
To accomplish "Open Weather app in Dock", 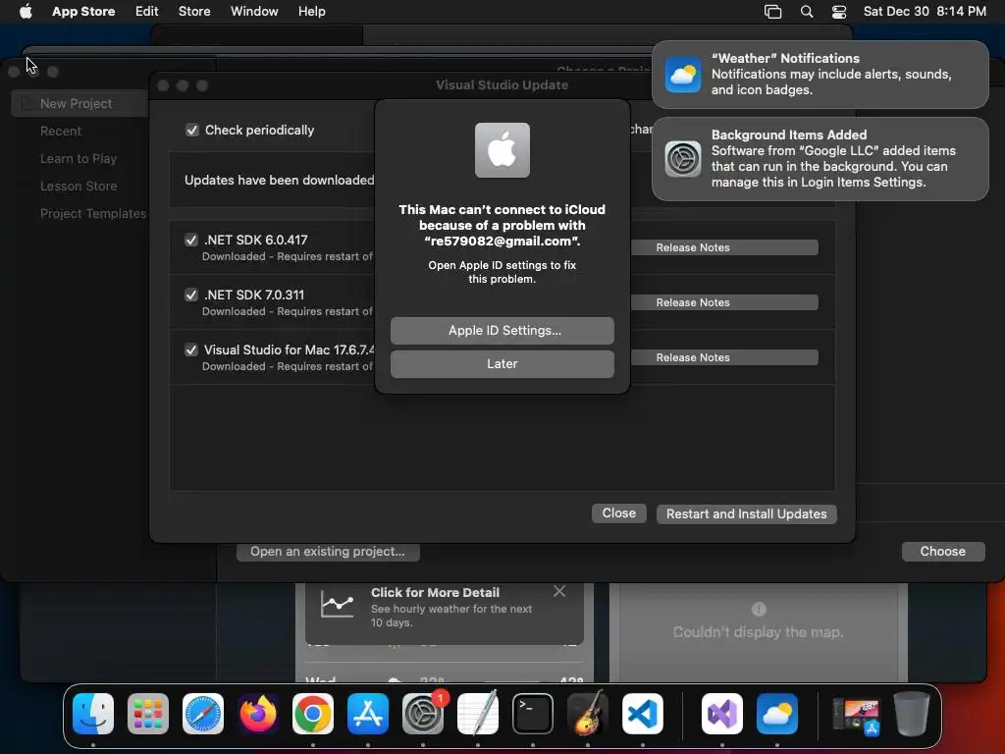I will 777,714.
